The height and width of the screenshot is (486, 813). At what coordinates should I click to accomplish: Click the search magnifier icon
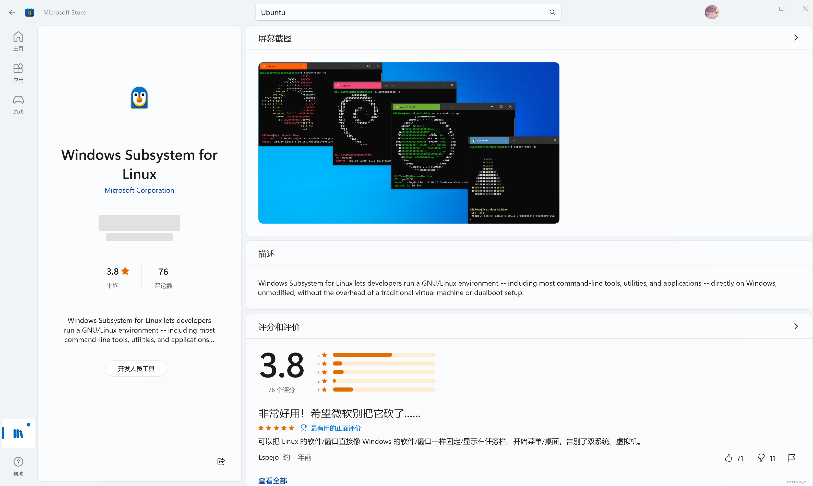(552, 13)
